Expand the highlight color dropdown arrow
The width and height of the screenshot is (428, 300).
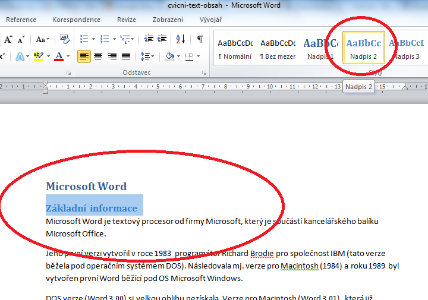pos(48,56)
